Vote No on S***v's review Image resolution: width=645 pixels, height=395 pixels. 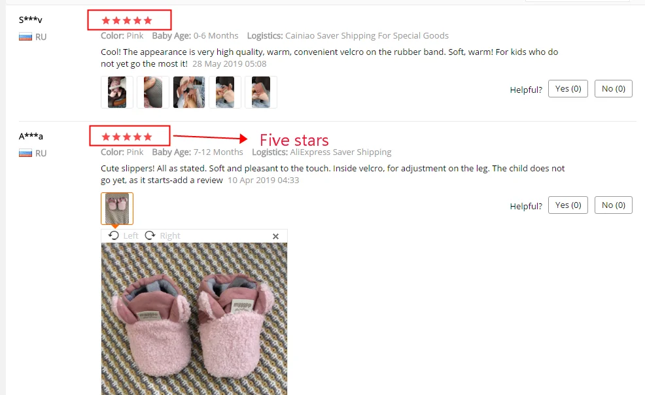tap(614, 89)
